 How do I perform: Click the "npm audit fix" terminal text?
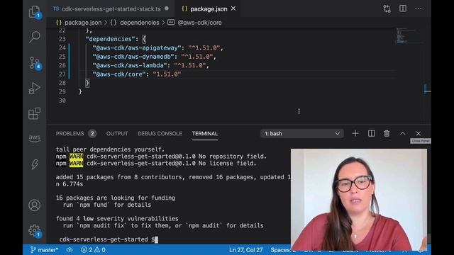coord(102,225)
